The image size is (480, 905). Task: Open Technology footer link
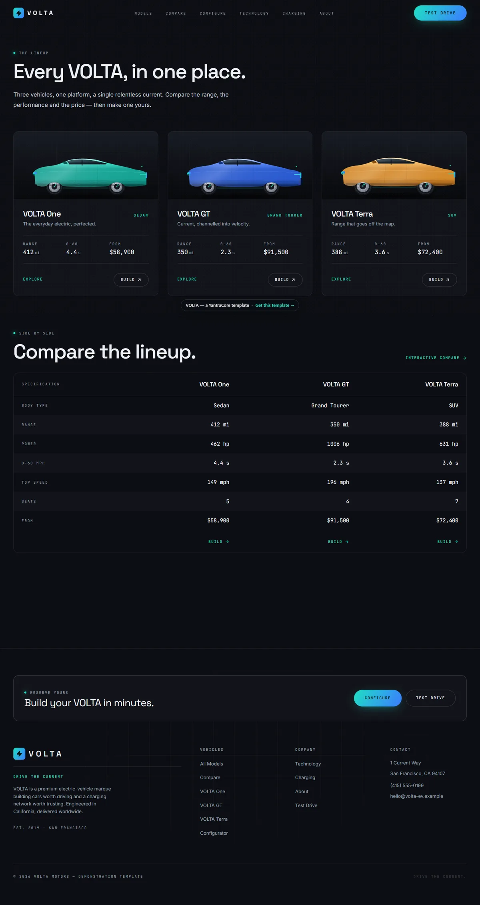tap(308, 764)
